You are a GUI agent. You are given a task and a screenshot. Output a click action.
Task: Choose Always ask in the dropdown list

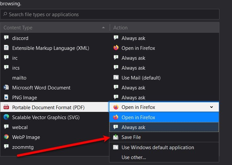[x=133, y=127]
